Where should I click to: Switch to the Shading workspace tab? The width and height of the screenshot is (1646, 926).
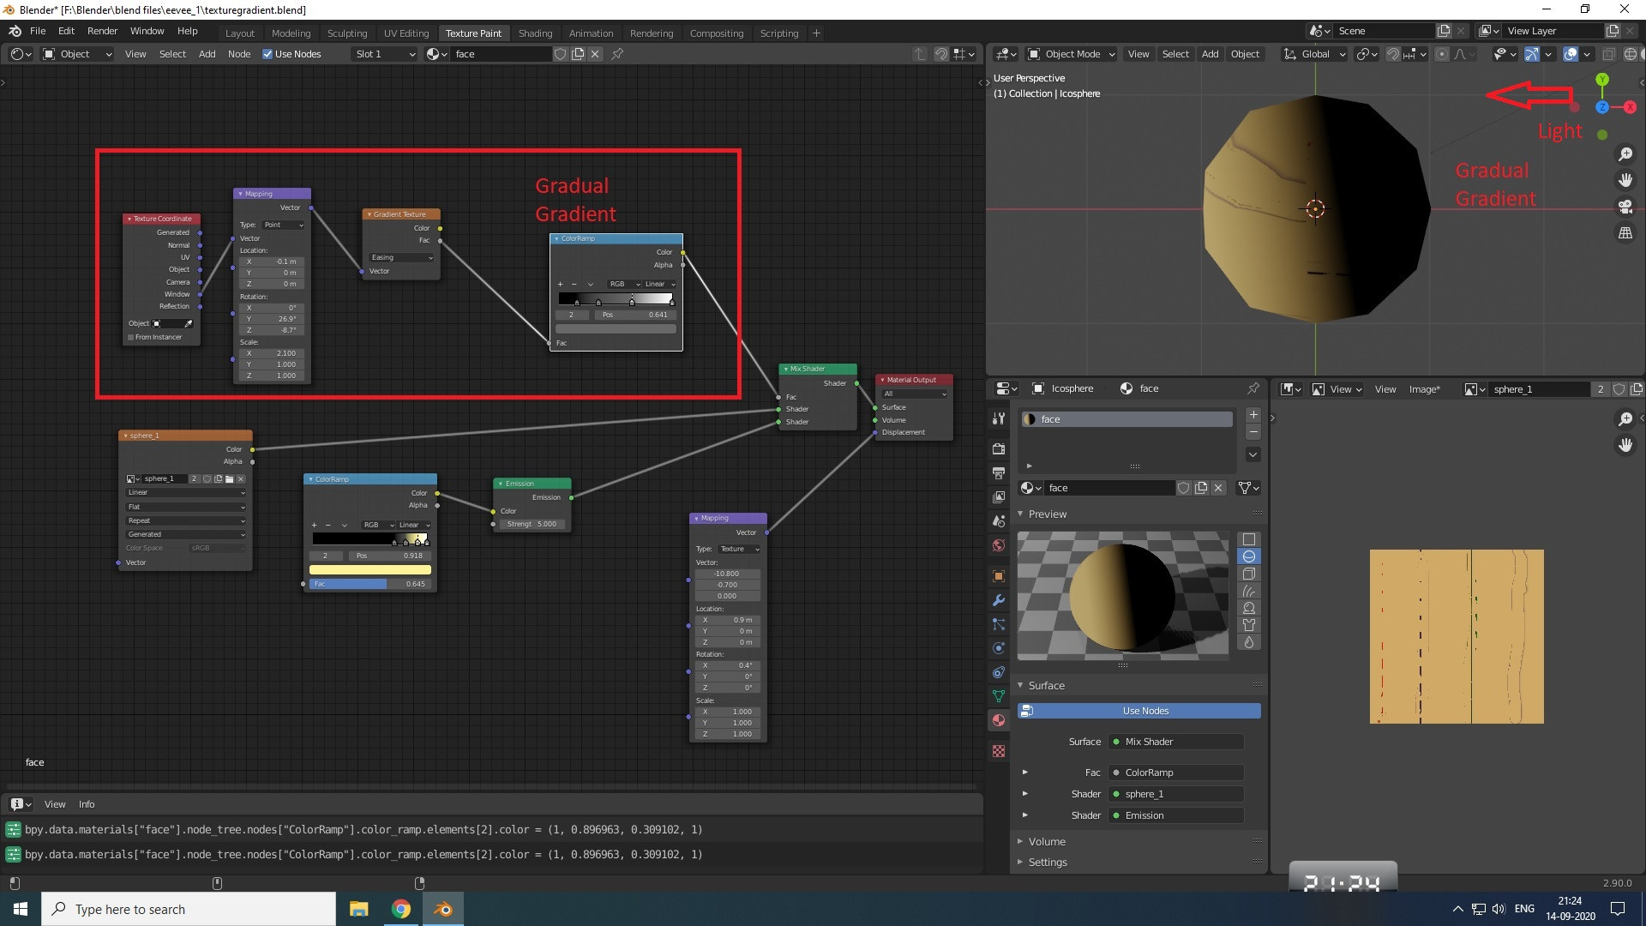pos(535,33)
